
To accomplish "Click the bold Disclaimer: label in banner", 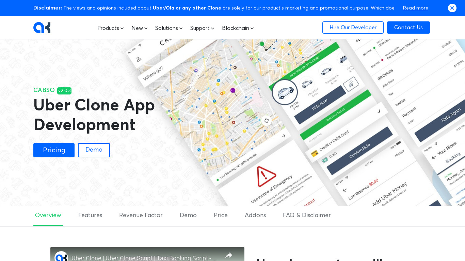I will tap(48, 8).
